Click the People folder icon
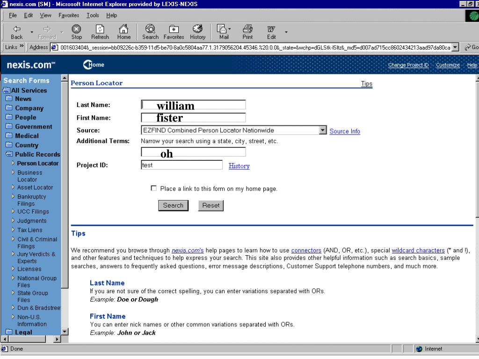This screenshot has height=359, width=479. coord(9,117)
